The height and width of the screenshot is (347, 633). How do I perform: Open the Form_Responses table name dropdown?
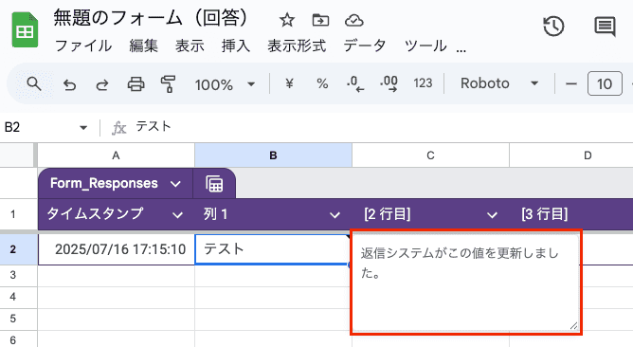175,184
